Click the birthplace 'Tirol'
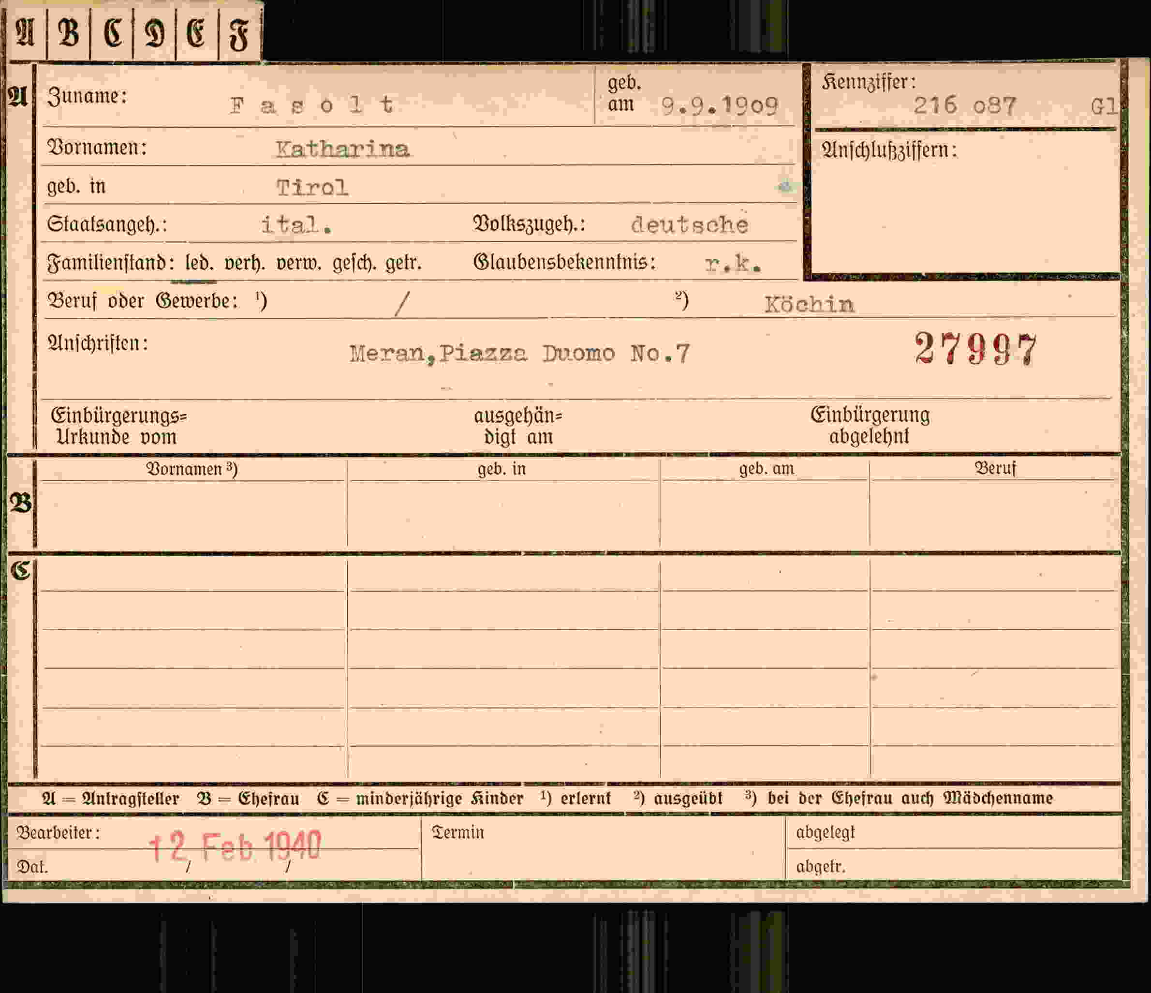 coord(313,188)
